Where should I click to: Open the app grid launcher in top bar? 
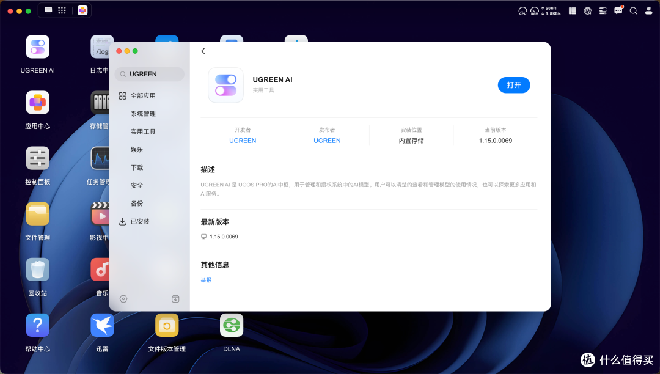click(x=62, y=10)
